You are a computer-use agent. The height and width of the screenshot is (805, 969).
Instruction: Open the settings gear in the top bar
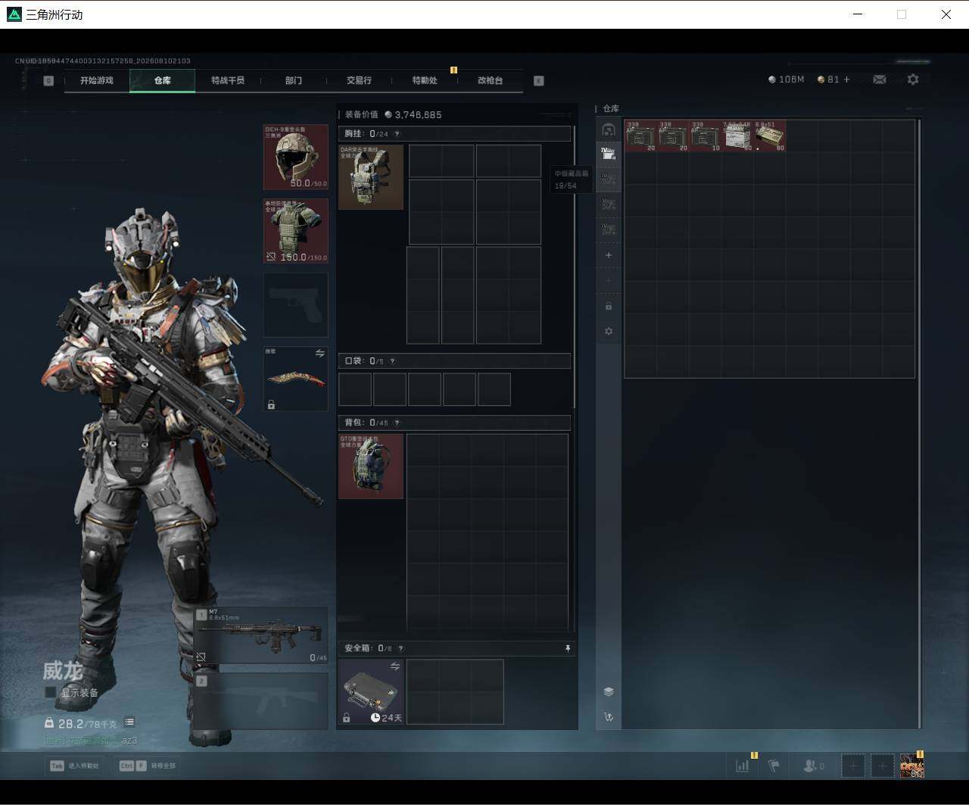pos(913,80)
